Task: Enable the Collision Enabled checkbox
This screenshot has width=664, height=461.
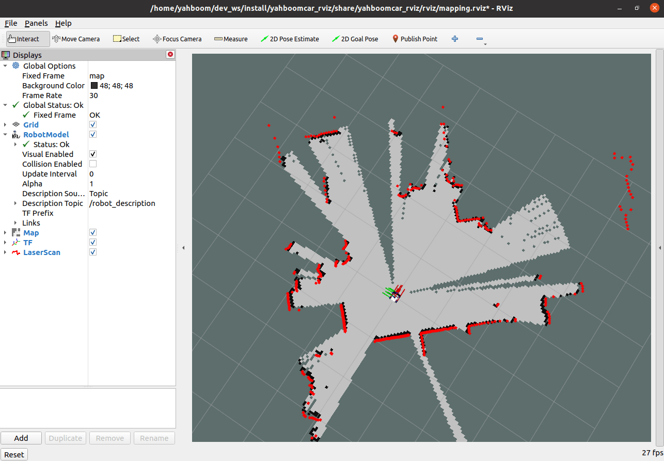Action: [93, 164]
